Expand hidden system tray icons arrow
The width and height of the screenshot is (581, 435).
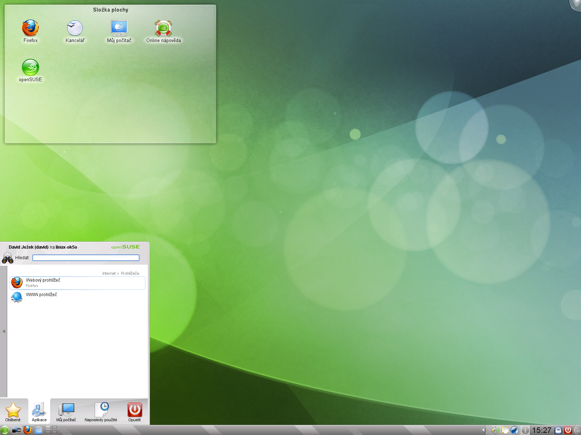[x=483, y=430]
